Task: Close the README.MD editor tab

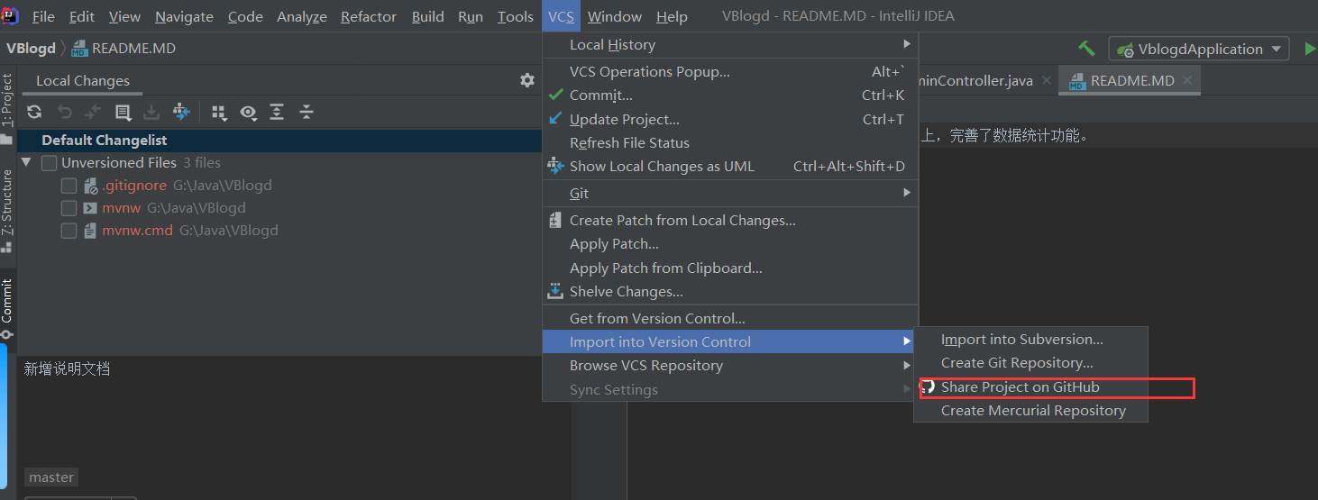Action: (x=1187, y=80)
